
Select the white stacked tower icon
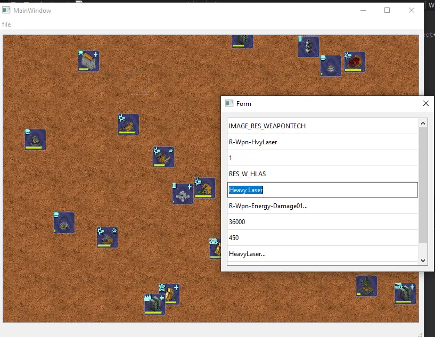[x=308, y=47]
